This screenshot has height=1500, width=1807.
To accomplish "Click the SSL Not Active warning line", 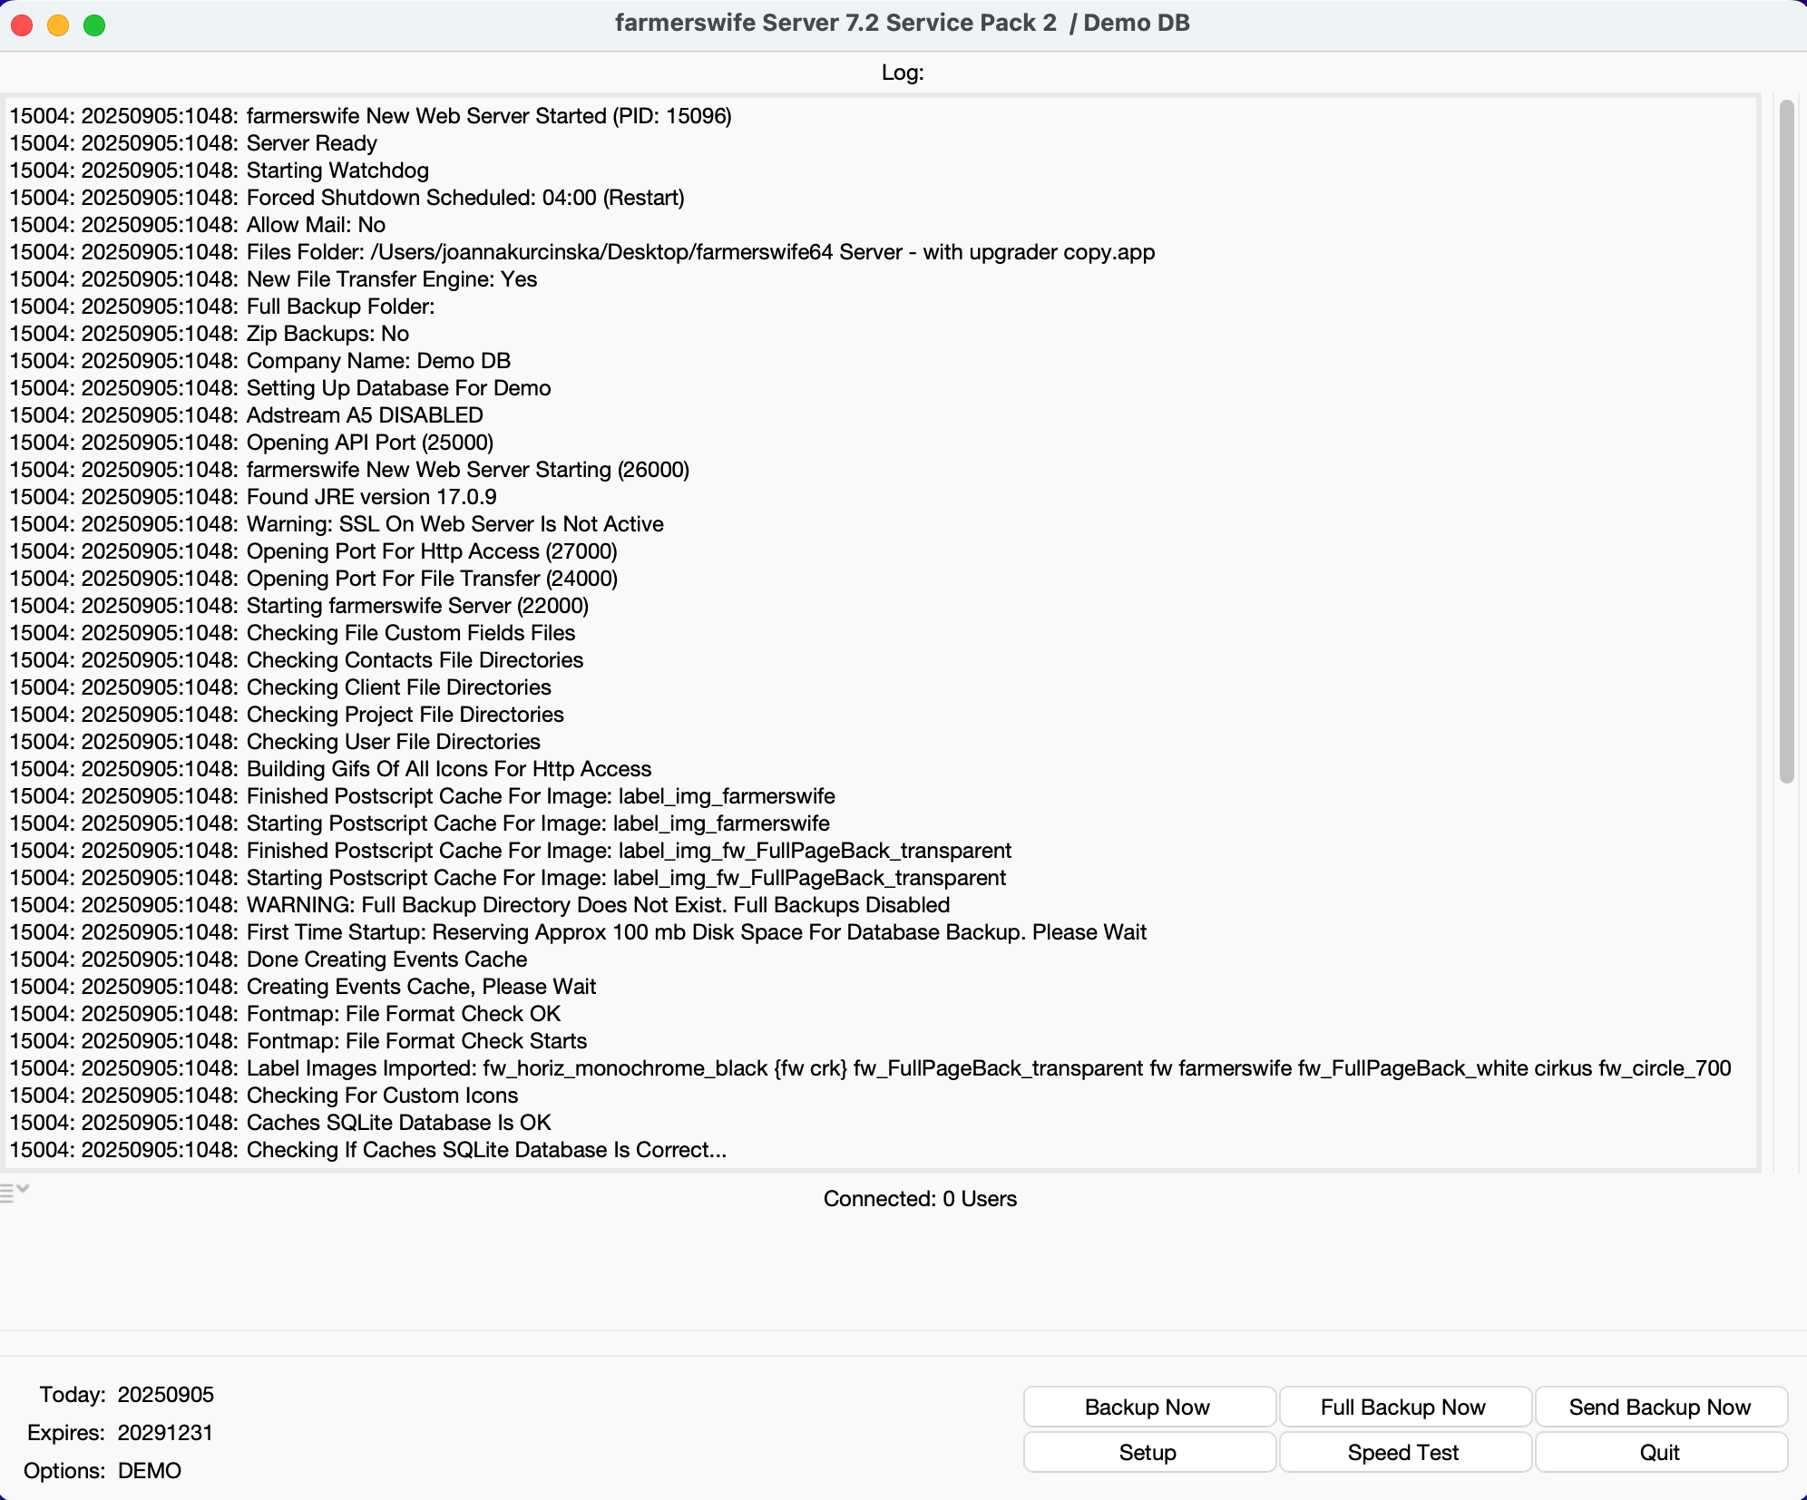I will point(454,524).
